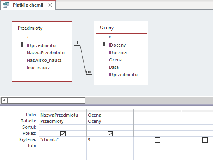Screen dimensions: 213x160
Task: Select the Ocena column selector bar
Action: click(110, 111)
